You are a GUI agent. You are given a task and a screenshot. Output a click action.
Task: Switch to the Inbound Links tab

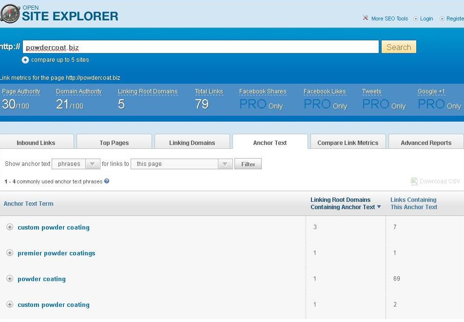pyautogui.click(x=37, y=142)
